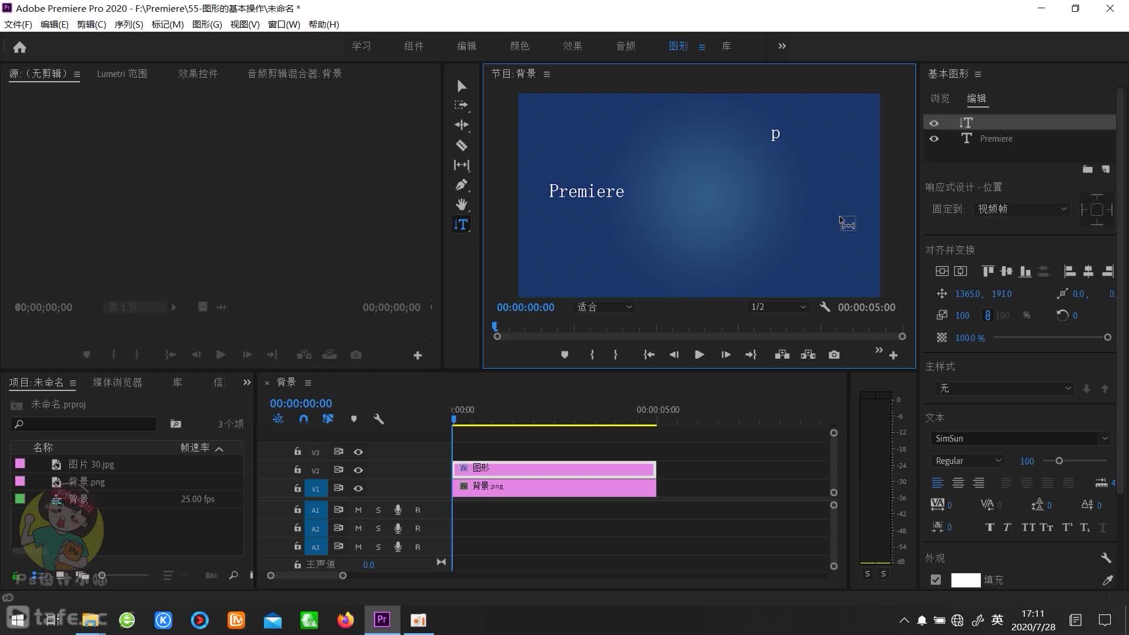The width and height of the screenshot is (1129, 635).
Task: Open master style dropdown 无
Action: click(x=1004, y=389)
